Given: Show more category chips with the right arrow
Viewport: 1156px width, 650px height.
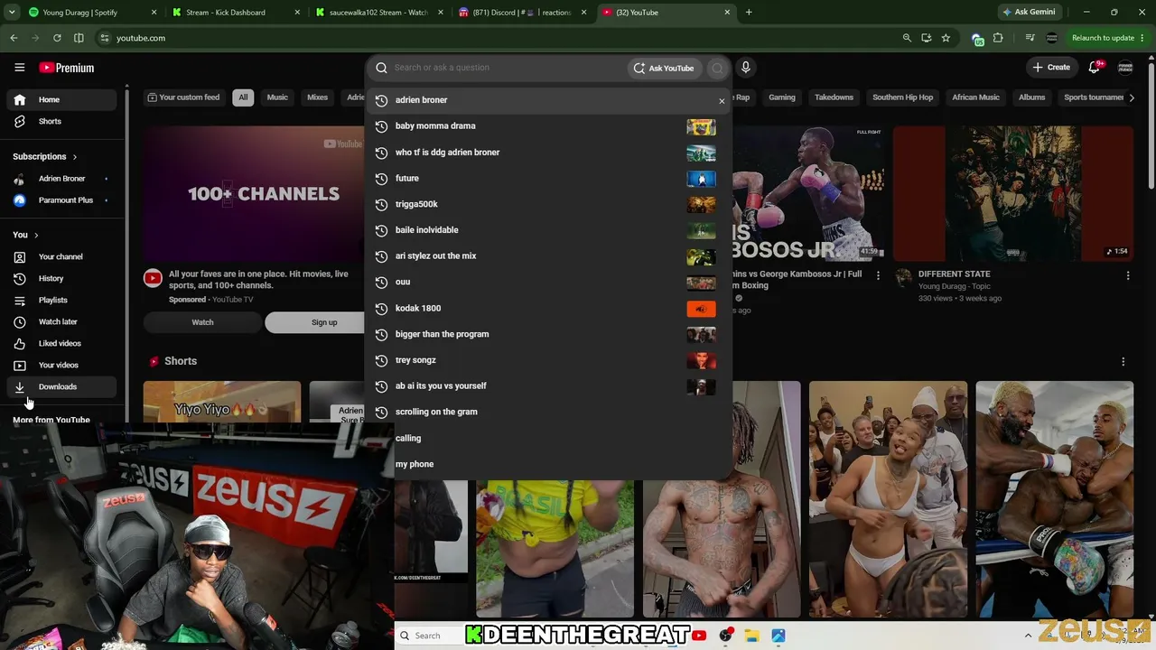Looking at the screenshot, I should [1132, 97].
